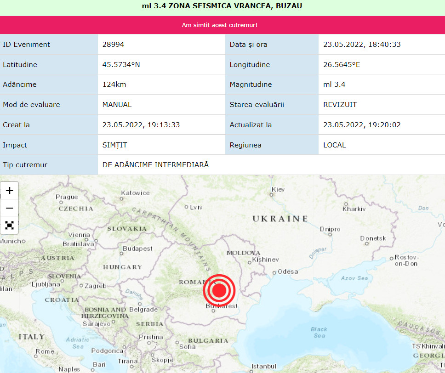Select the depth value 124km
Viewport: 445px width, 373px height.
(x=114, y=85)
